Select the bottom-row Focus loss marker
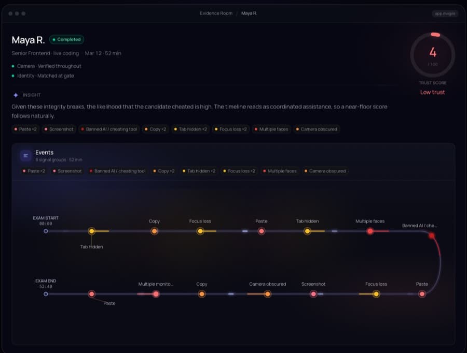 click(376, 294)
